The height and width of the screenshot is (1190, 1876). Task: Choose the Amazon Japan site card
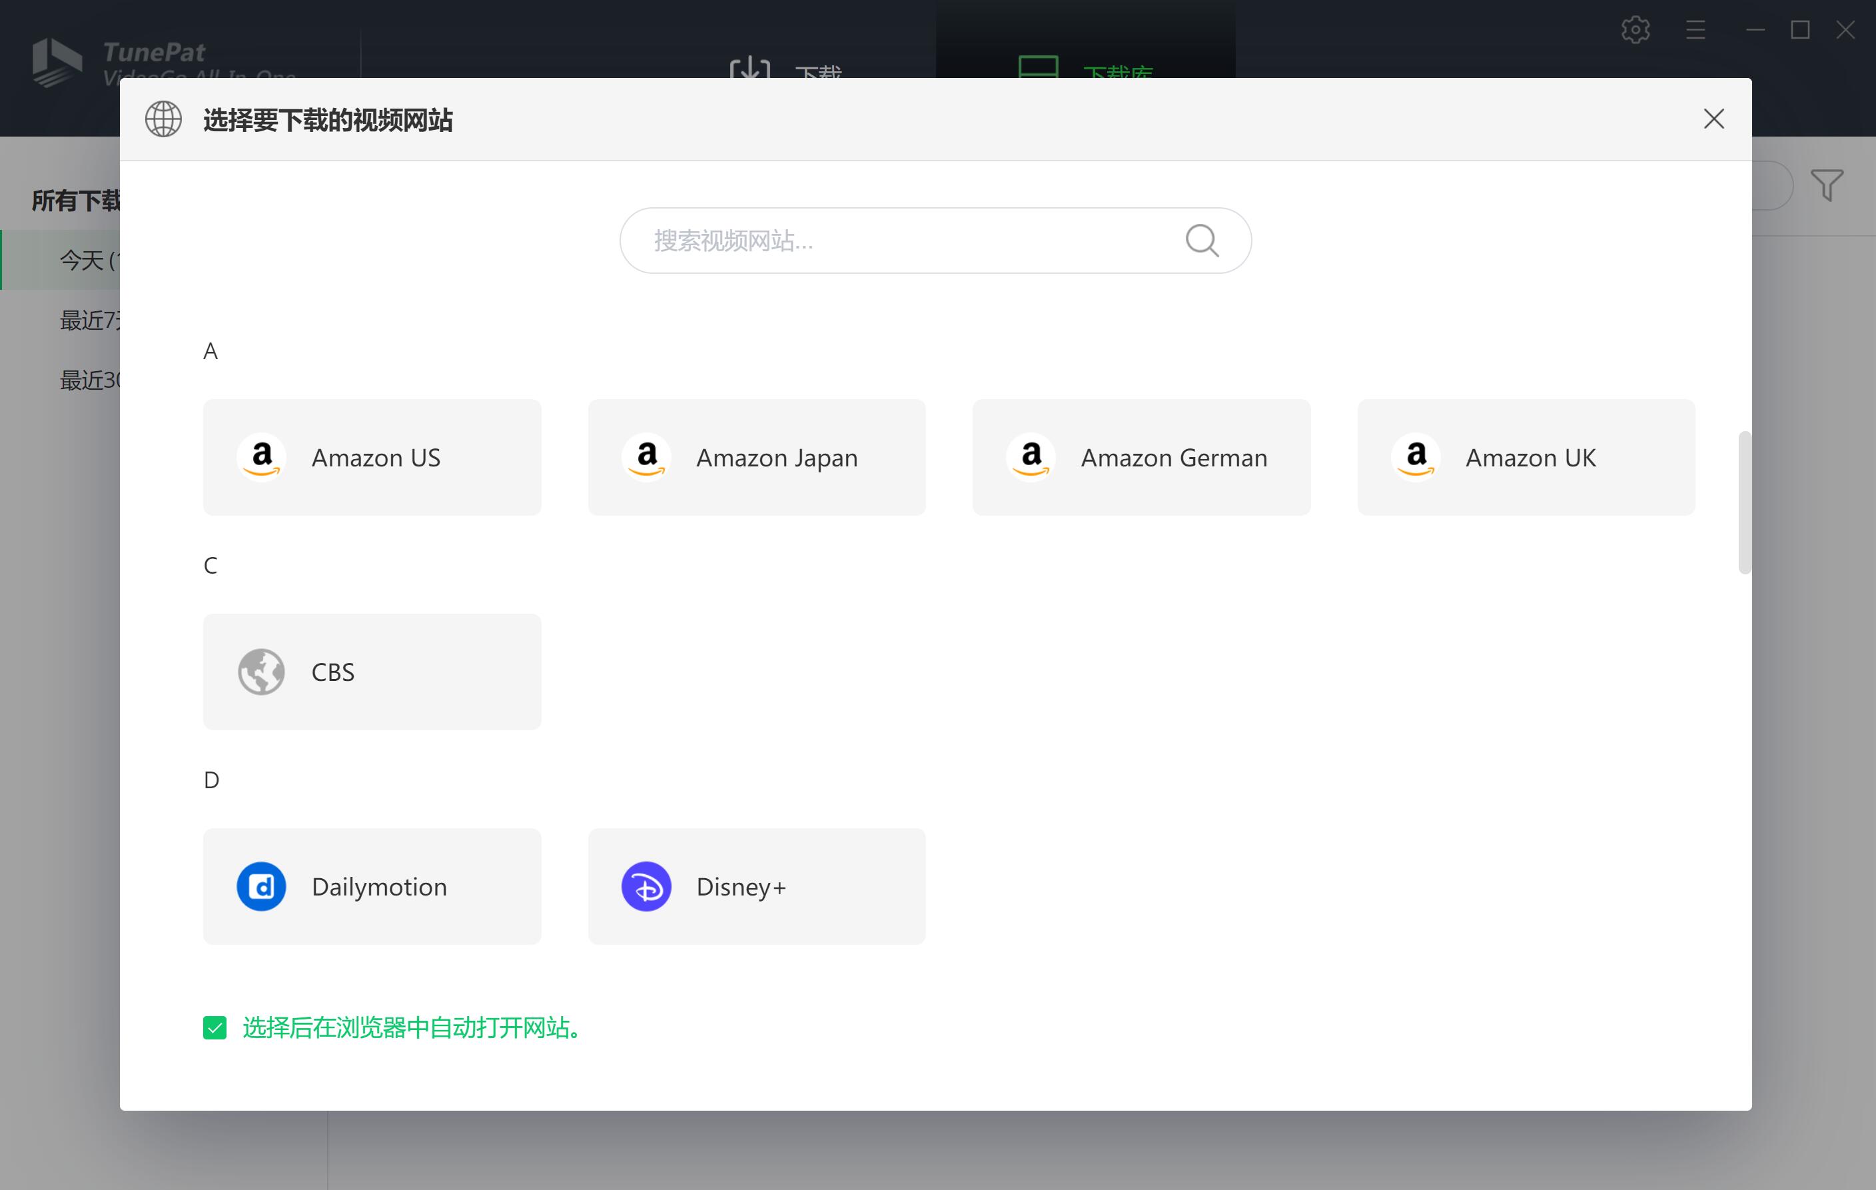click(757, 458)
